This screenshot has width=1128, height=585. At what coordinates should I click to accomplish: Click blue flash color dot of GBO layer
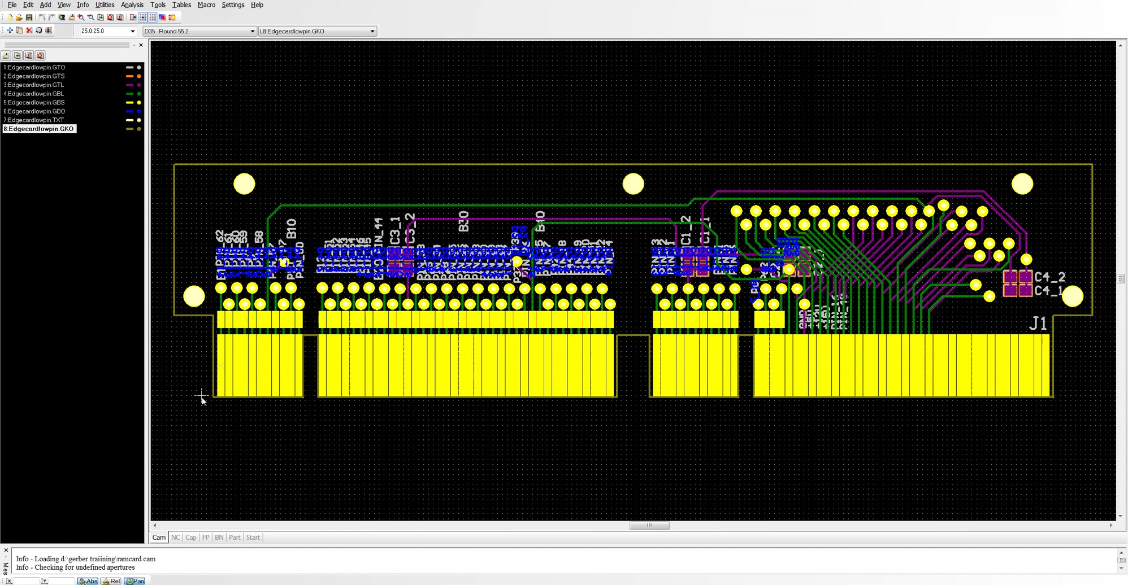(x=139, y=111)
